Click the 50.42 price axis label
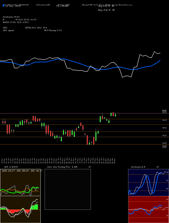Screen dimensions: 169x223 [x=165, y=128]
